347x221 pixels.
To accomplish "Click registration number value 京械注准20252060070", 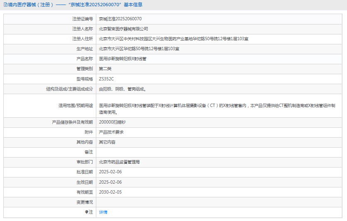I will (x=120, y=19).
